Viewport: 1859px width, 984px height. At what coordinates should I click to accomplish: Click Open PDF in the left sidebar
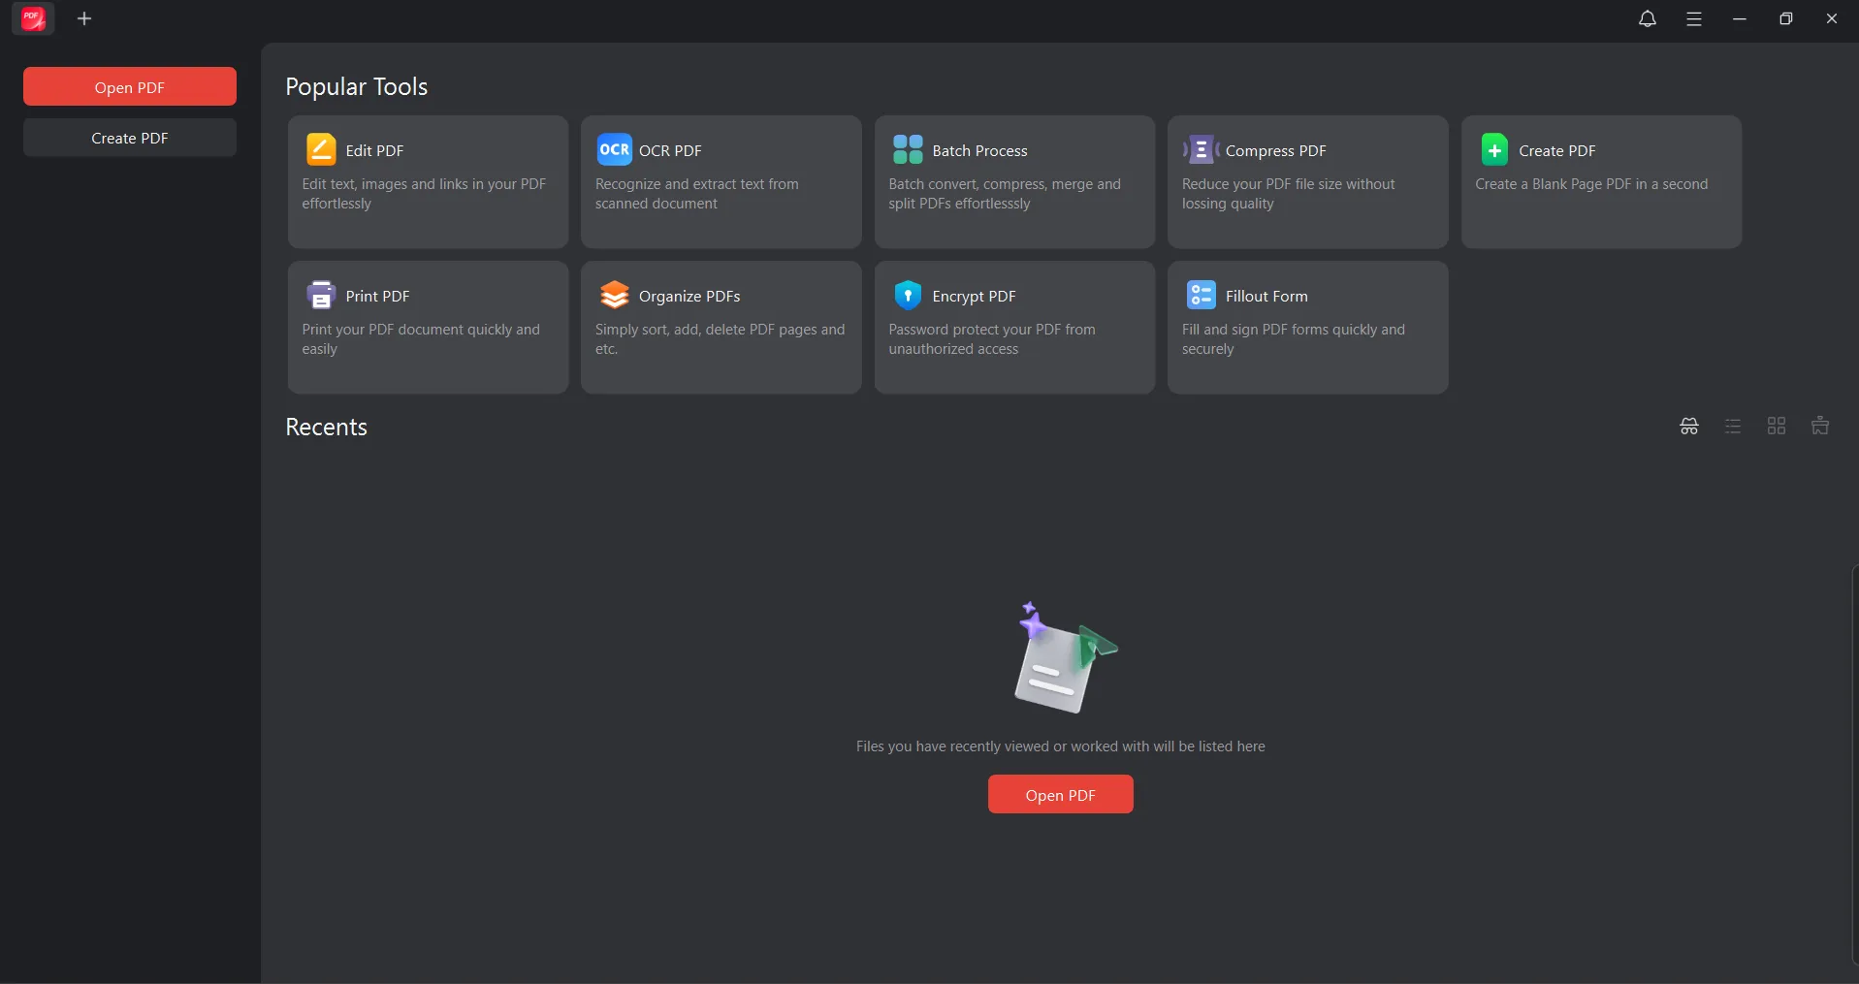(x=130, y=86)
